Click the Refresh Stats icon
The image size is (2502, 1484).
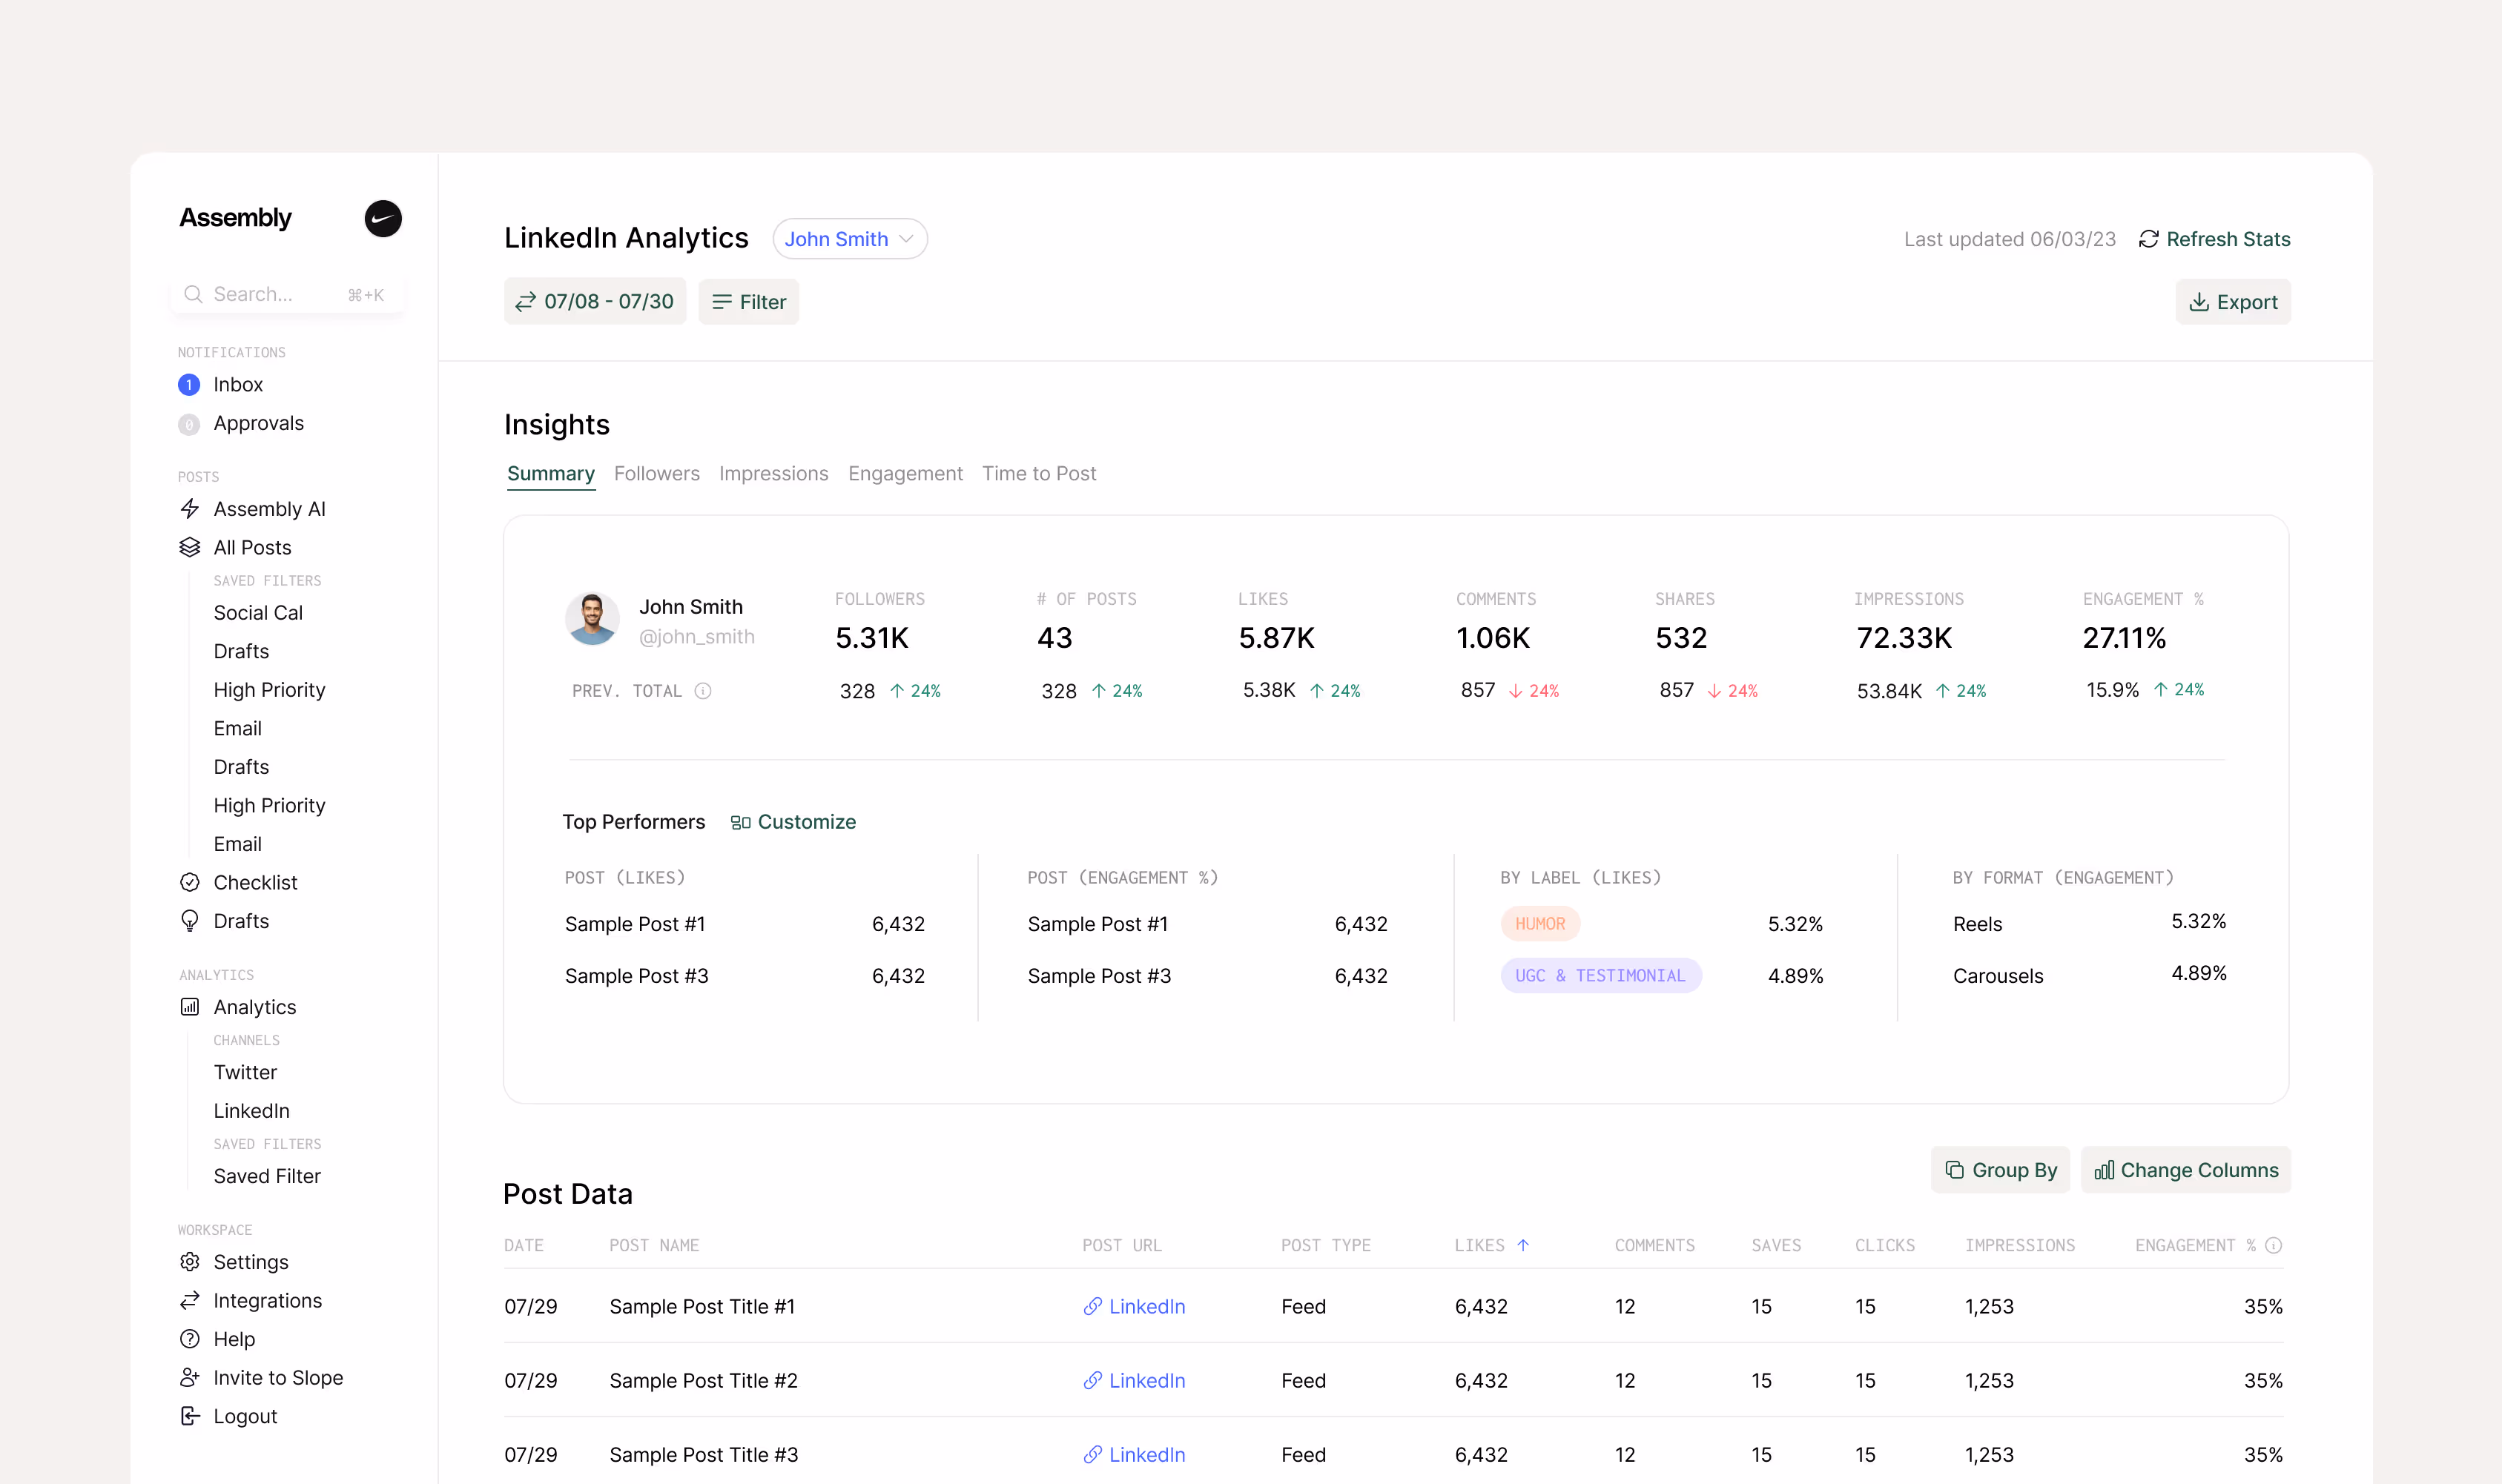point(2148,239)
